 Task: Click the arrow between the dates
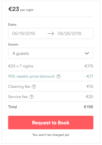click(x=51, y=33)
